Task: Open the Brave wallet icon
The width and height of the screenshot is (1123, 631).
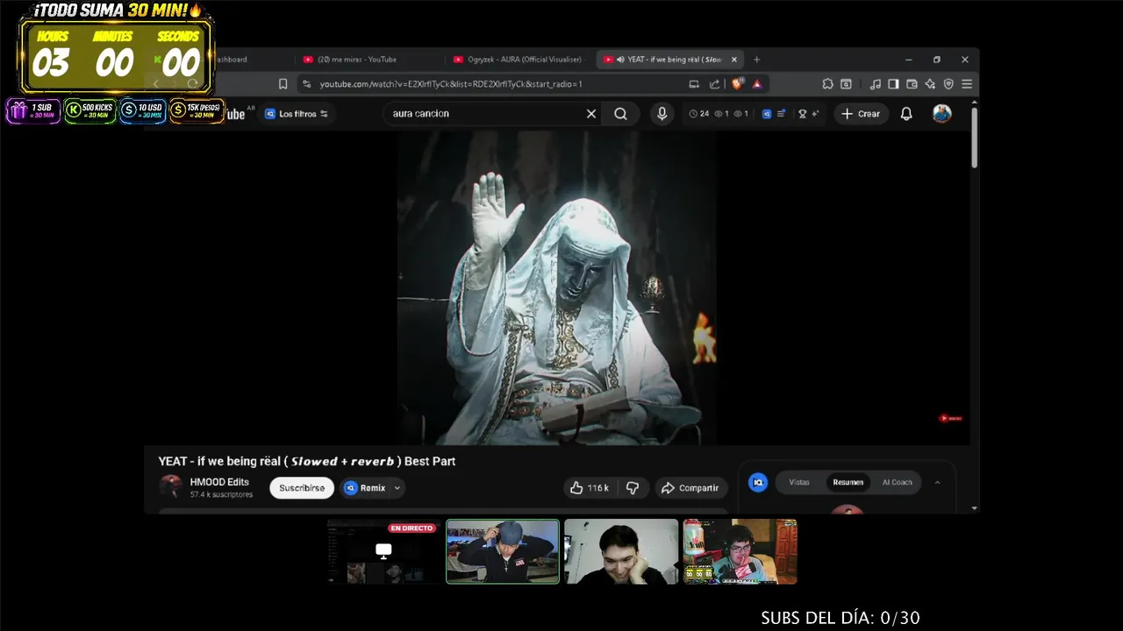Action: pos(912,84)
